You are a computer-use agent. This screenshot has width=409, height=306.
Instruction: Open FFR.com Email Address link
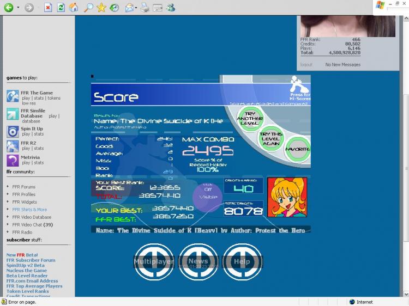32,281
